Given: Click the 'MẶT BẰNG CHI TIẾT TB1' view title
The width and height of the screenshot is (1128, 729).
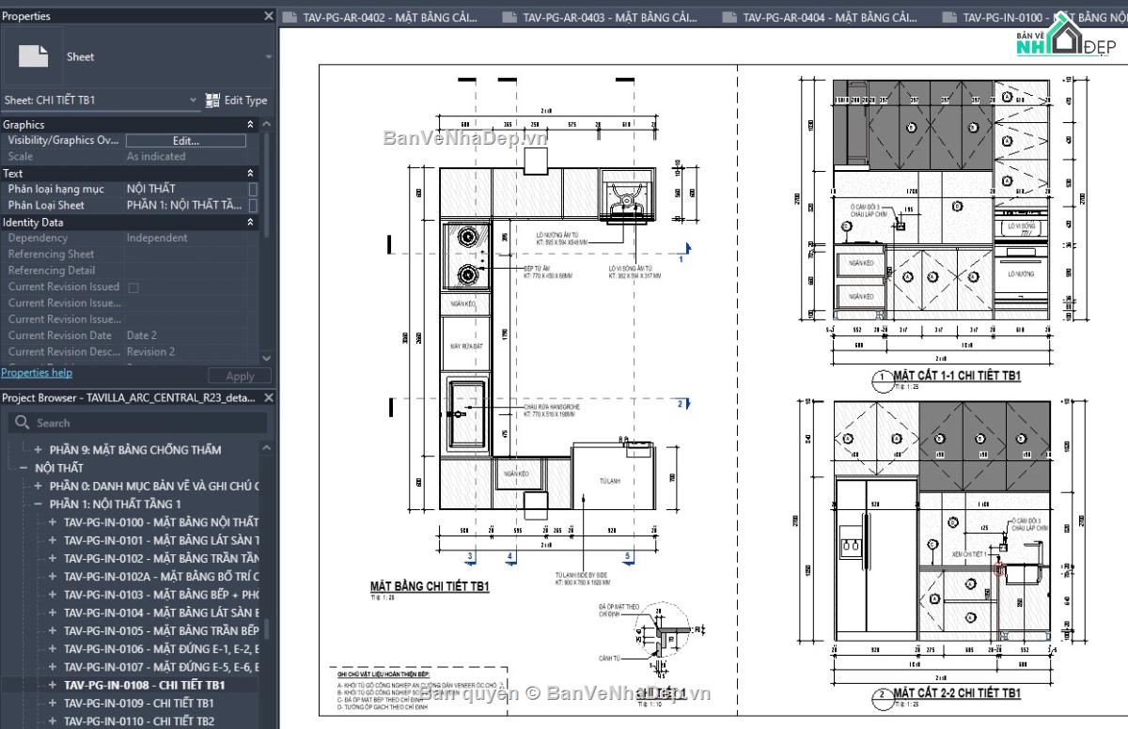Looking at the screenshot, I should coord(430,587).
